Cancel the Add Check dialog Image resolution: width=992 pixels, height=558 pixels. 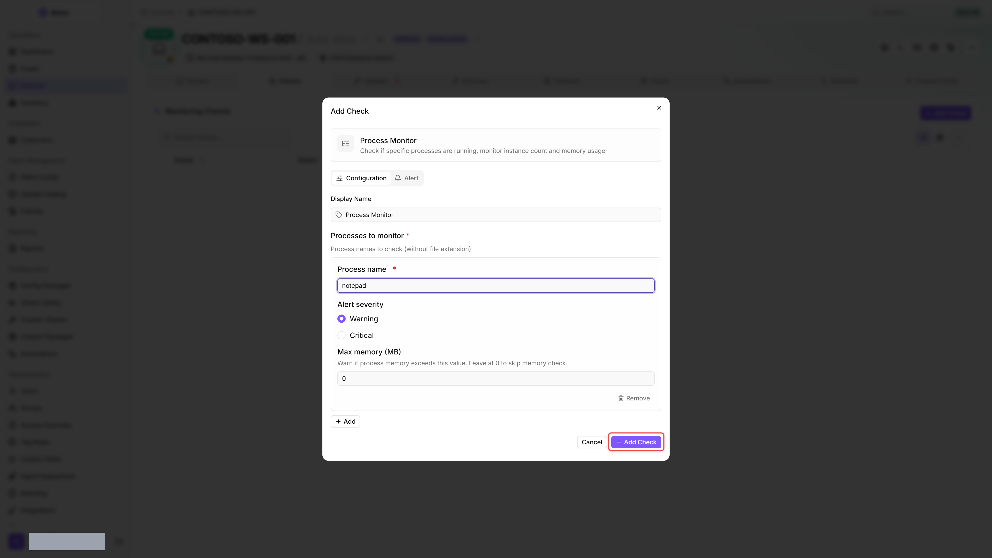coord(592,442)
